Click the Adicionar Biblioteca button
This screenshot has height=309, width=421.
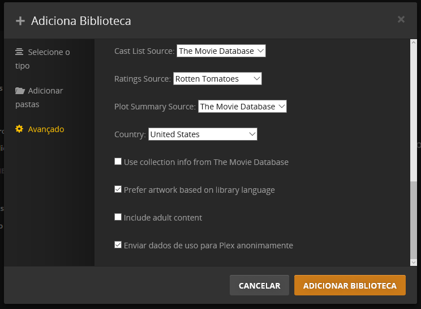[x=350, y=286]
